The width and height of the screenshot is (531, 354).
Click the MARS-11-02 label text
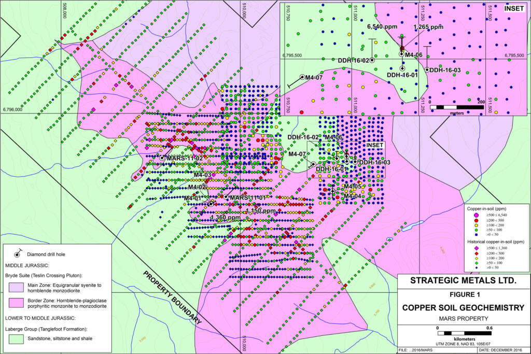coord(185,159)
